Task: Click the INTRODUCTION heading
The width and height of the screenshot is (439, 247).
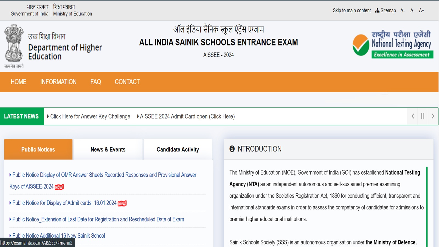Action: 259,149
